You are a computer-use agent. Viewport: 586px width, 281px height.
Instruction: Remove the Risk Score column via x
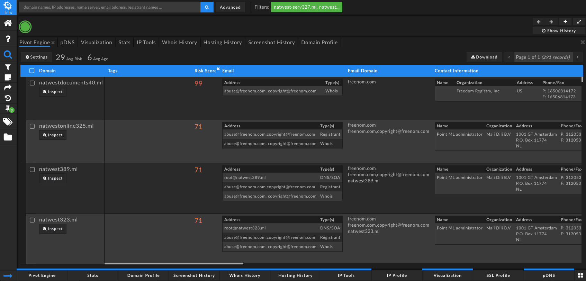218,69
